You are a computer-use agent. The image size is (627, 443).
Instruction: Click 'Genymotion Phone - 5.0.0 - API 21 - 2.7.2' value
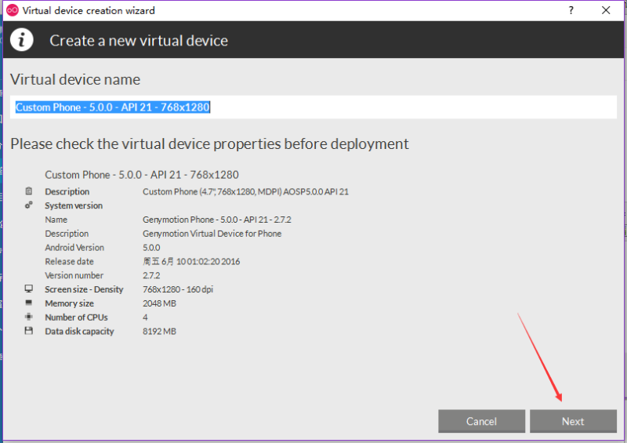pos(217,220)
